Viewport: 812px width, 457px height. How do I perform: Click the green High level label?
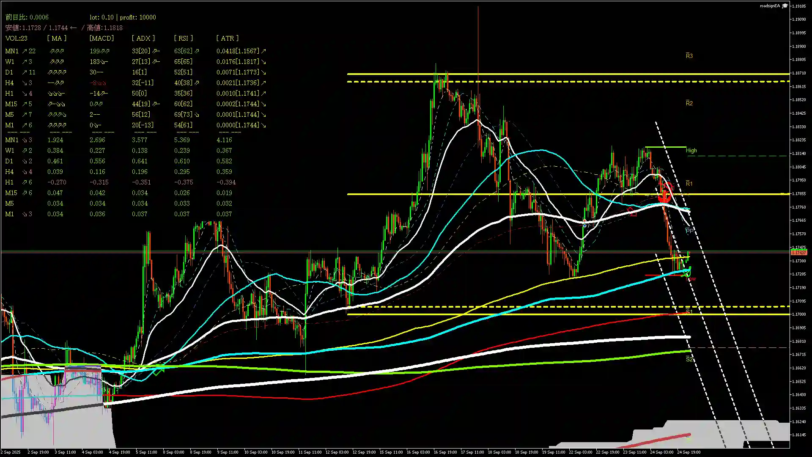pyautogui.click(x=691, y=151)
